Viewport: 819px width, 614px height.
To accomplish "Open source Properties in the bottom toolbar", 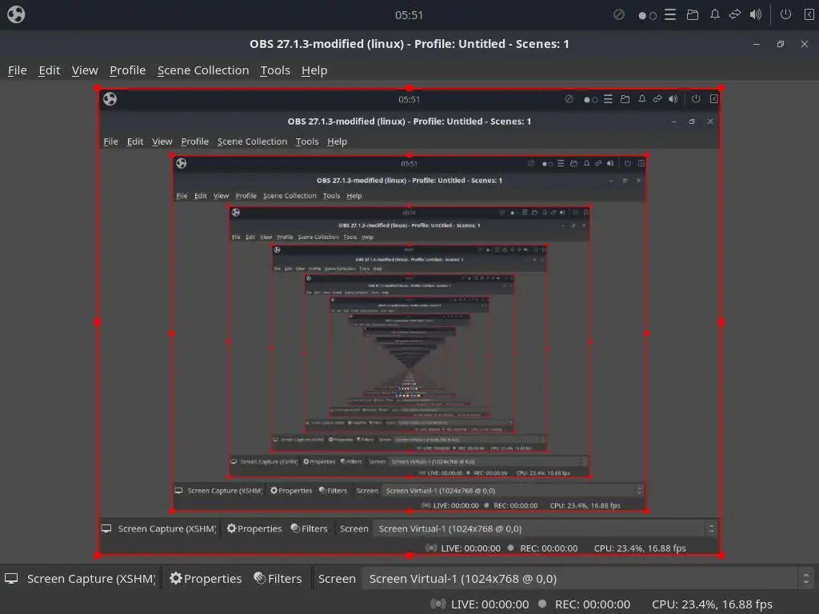I will tap(206, 579).
